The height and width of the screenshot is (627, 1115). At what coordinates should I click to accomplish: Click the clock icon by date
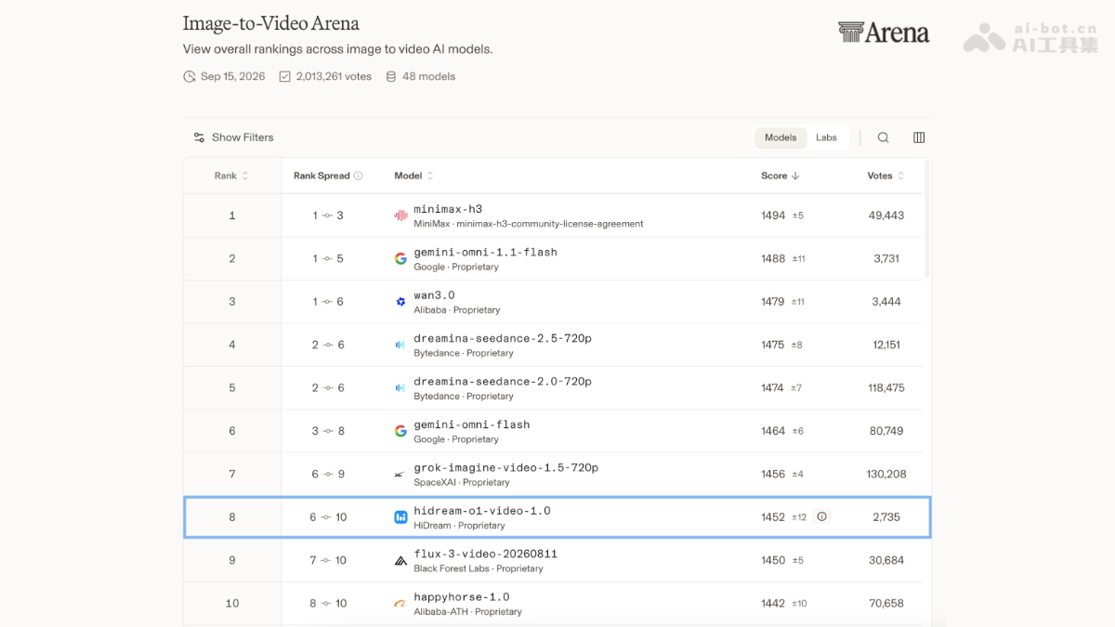(190, 76)
